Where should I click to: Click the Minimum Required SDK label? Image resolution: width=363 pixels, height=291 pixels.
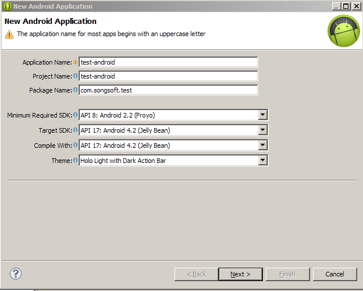point(40,115)
